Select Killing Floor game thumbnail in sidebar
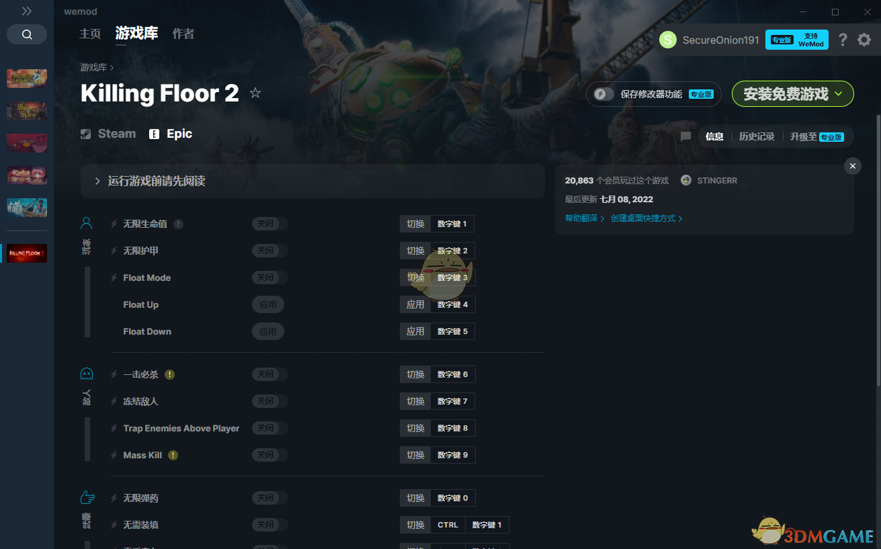Image resolution: width=881 pixels, height=549 pixels. [27, 253]
